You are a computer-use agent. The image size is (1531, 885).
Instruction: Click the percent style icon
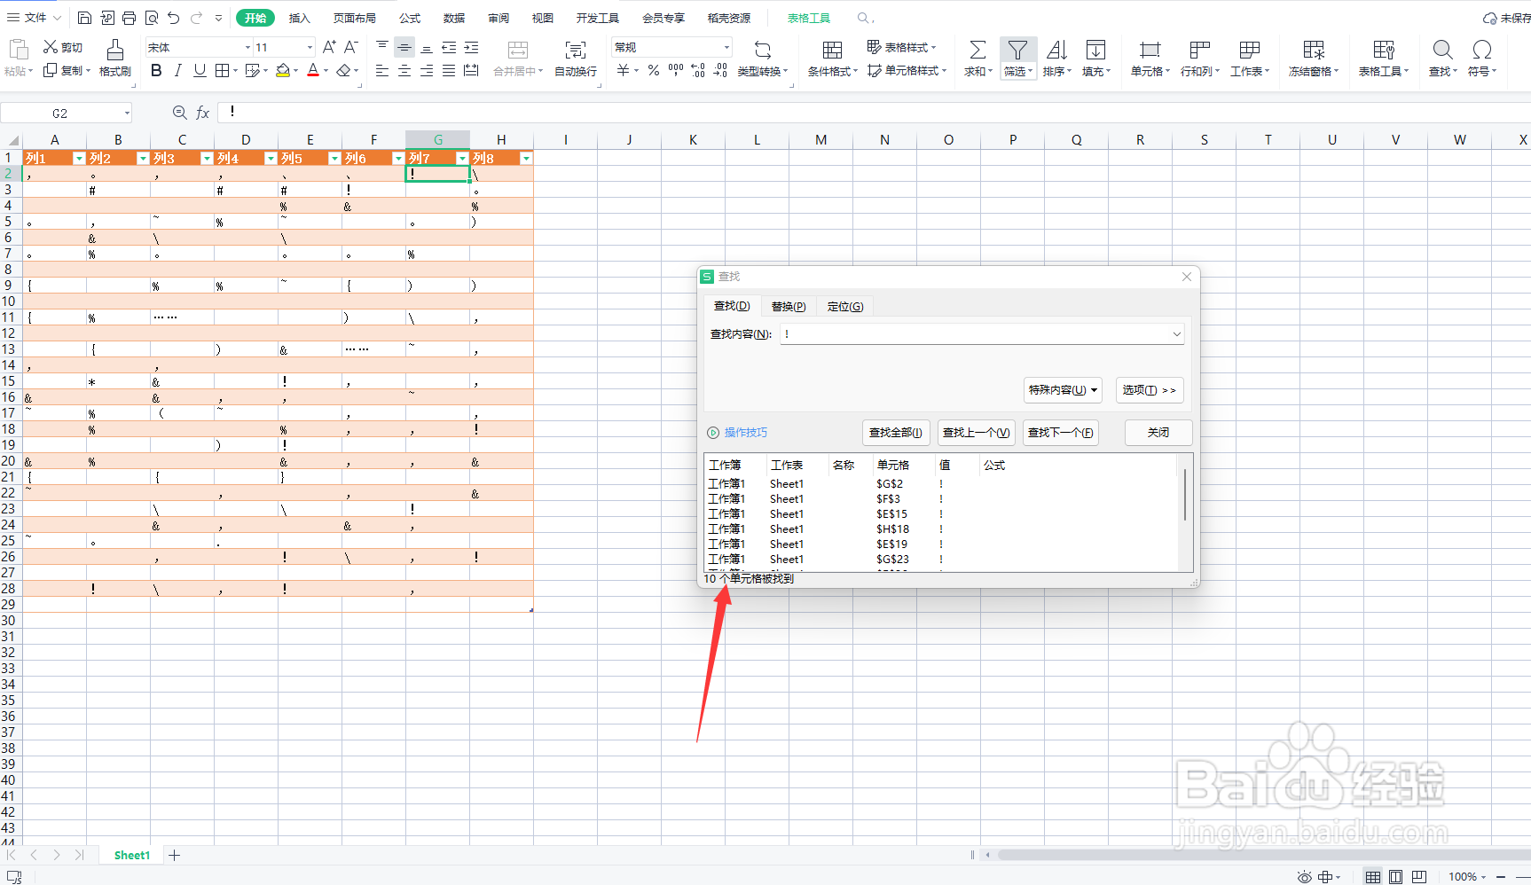coord(654,70)
